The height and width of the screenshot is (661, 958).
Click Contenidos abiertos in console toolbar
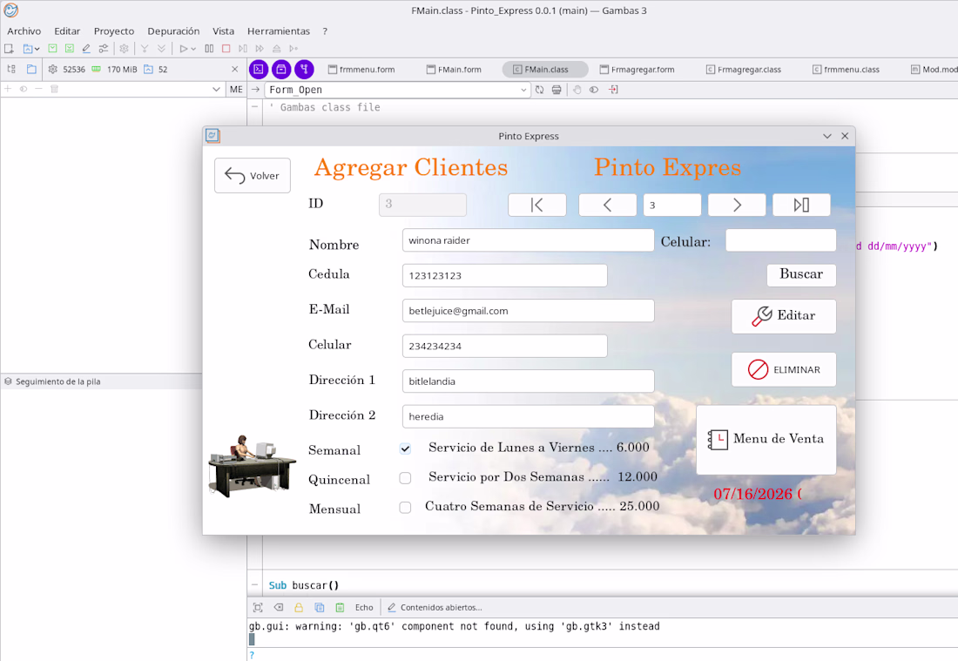(x=435, y=607)
